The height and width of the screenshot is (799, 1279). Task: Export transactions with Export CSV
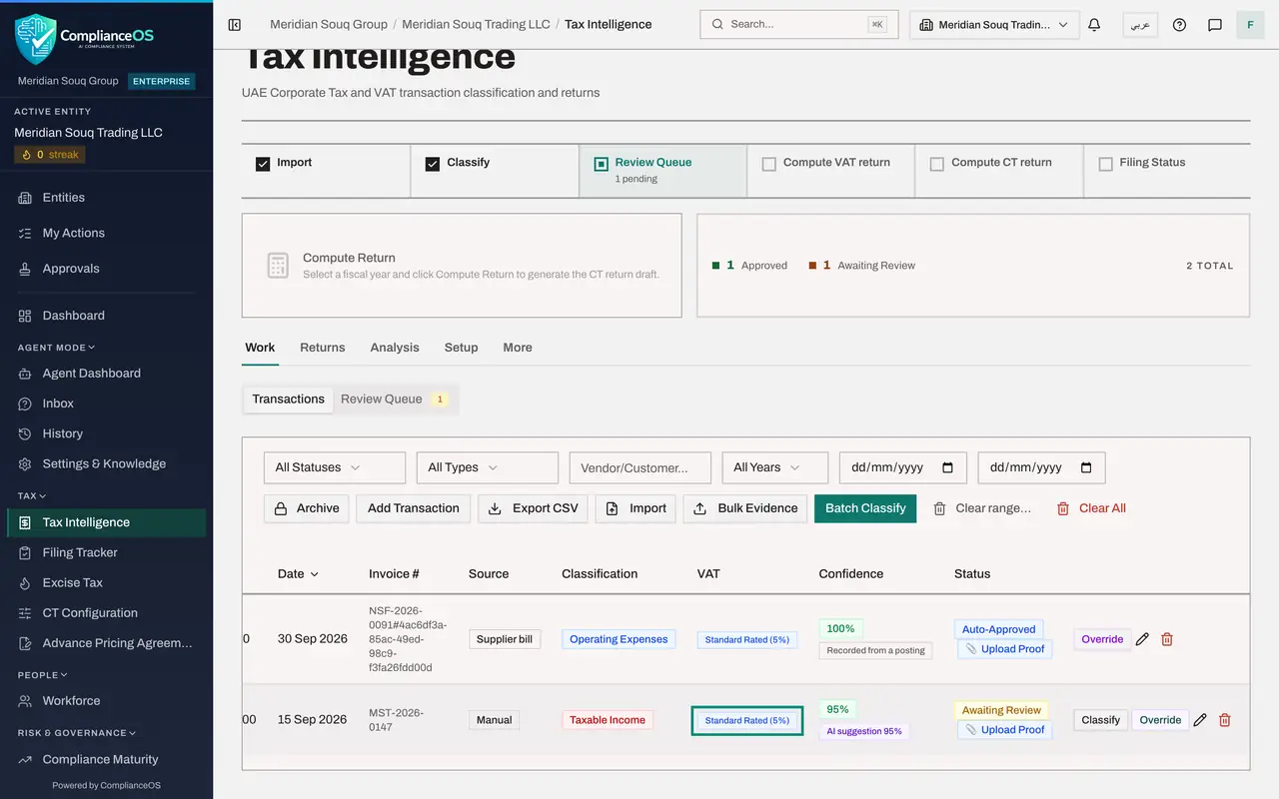[534, 508]
